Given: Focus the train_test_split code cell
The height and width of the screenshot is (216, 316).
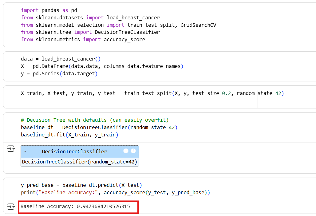Looking at the screenshot, I should [152, 93].
